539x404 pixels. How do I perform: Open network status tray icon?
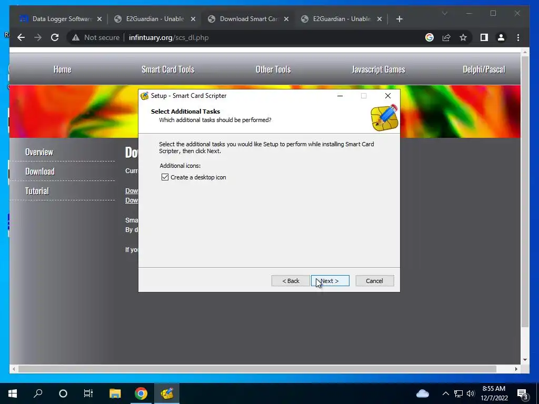coord(458,393)
